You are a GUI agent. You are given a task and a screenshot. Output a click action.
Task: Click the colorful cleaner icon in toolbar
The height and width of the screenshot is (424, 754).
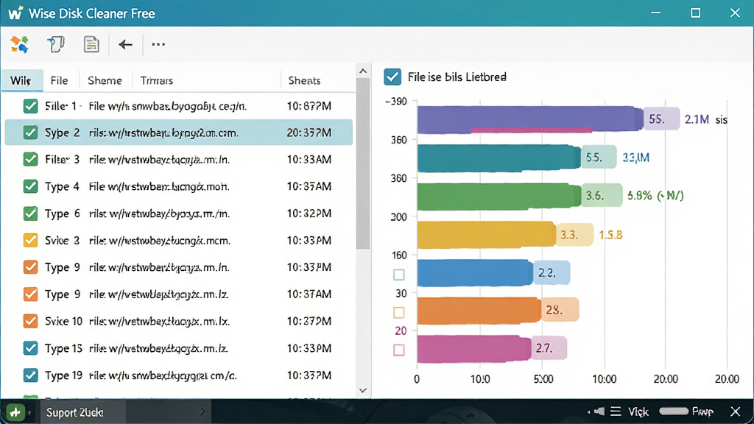tap(20, 44)
